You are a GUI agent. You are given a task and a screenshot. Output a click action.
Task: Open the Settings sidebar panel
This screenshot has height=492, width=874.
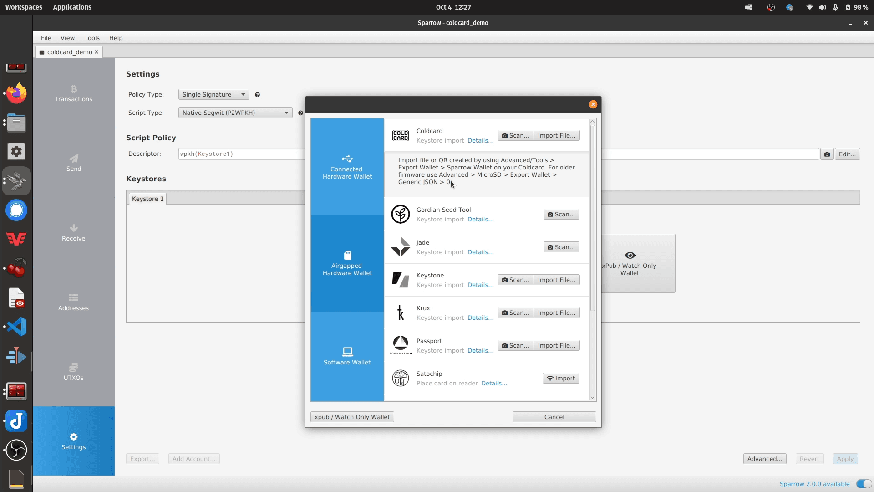[73, 441]
